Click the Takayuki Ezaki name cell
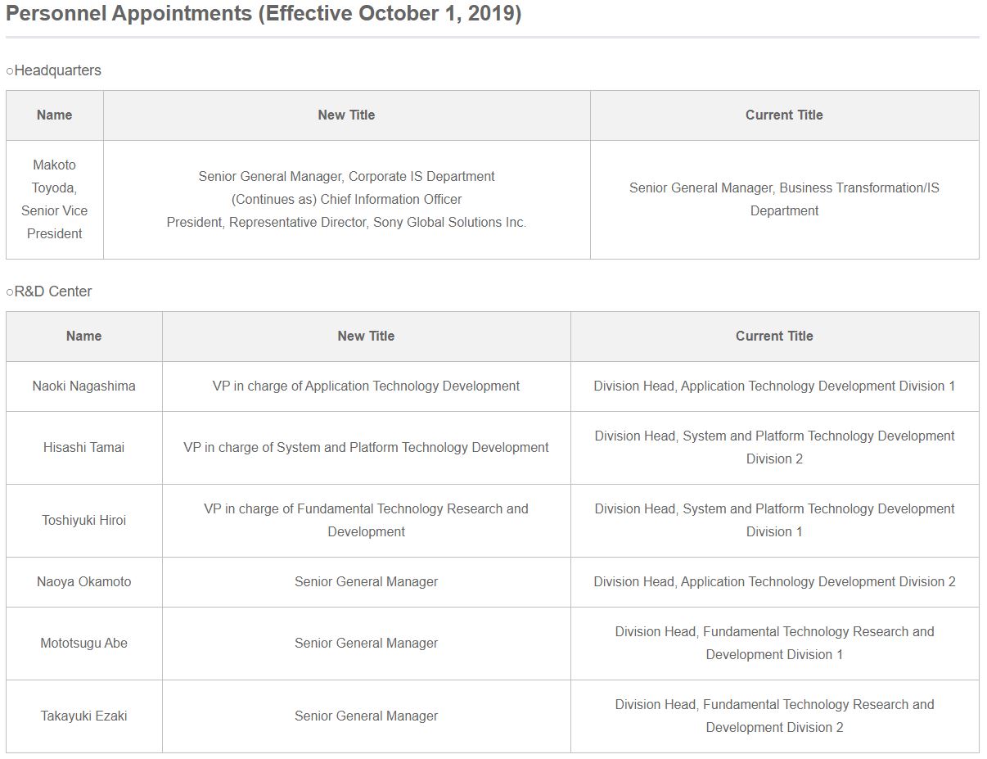The image size is (987, 759). click(x=84, y=716)
